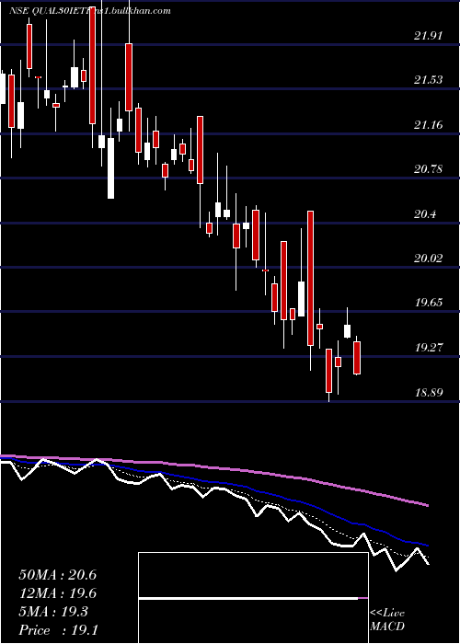The image size is (460, 644).
Task: Click the NSE QUAL30IETF ticker title
Action: [x=54, y=11]
